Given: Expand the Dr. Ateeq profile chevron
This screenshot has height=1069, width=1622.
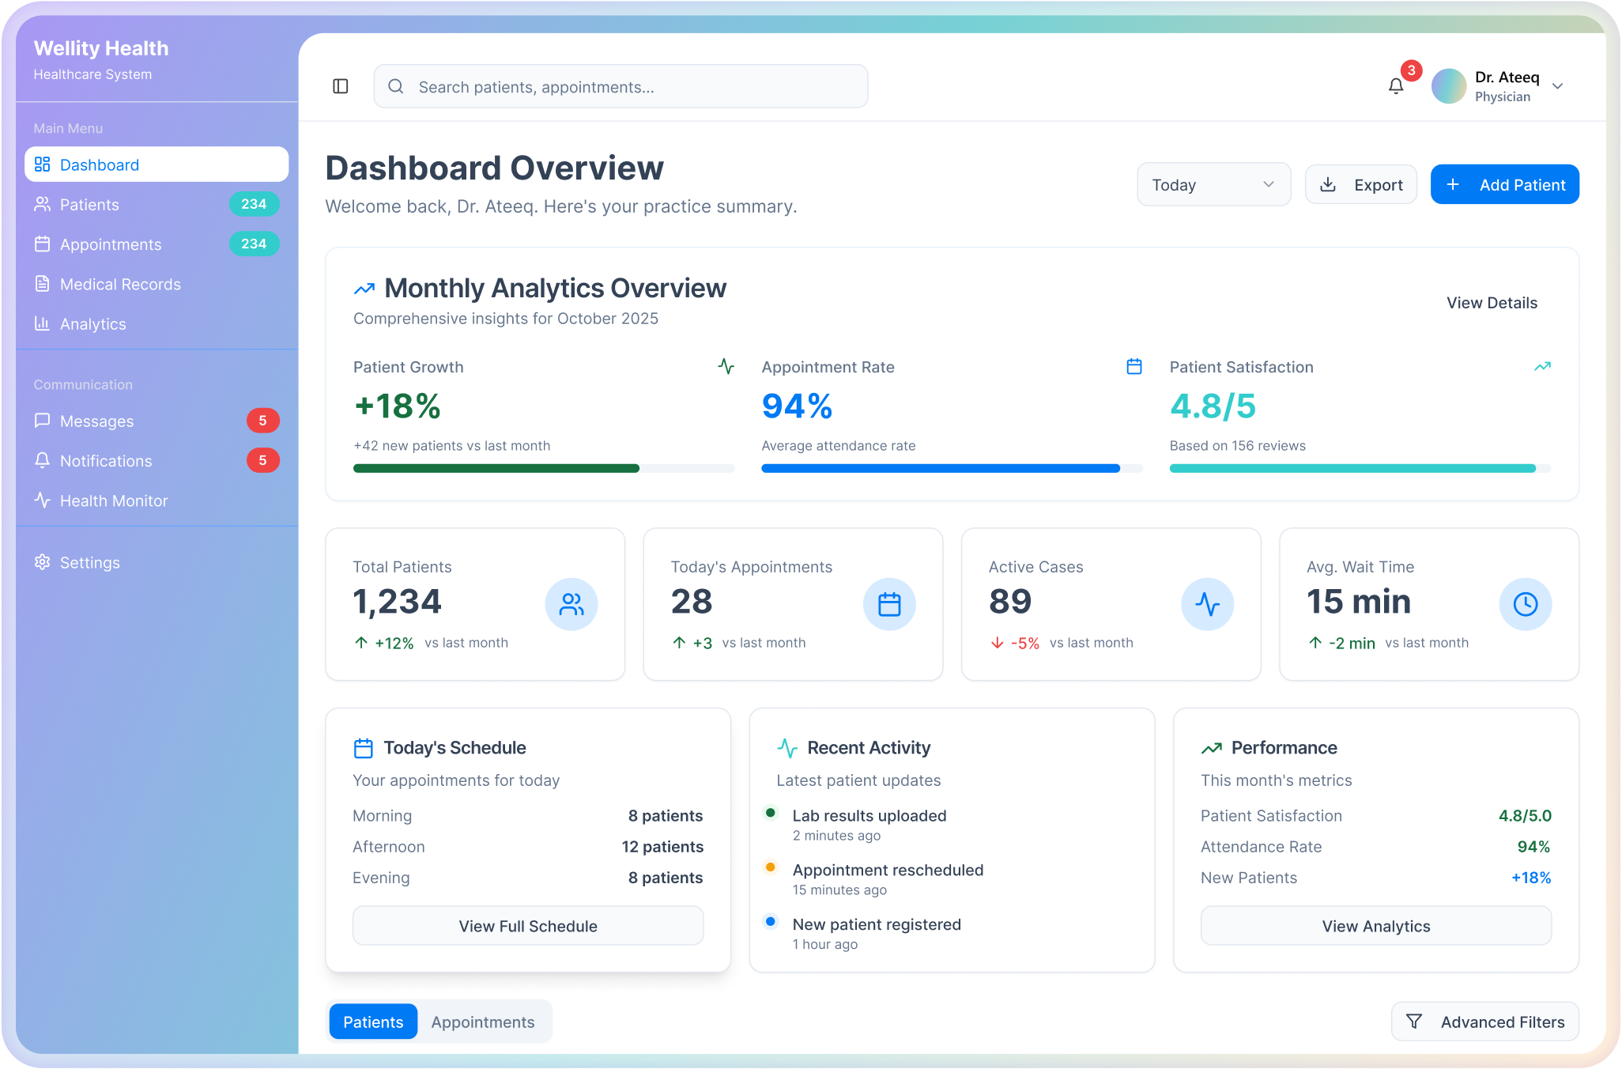Looking at the screenshot, I should [x=1557, y=86].
